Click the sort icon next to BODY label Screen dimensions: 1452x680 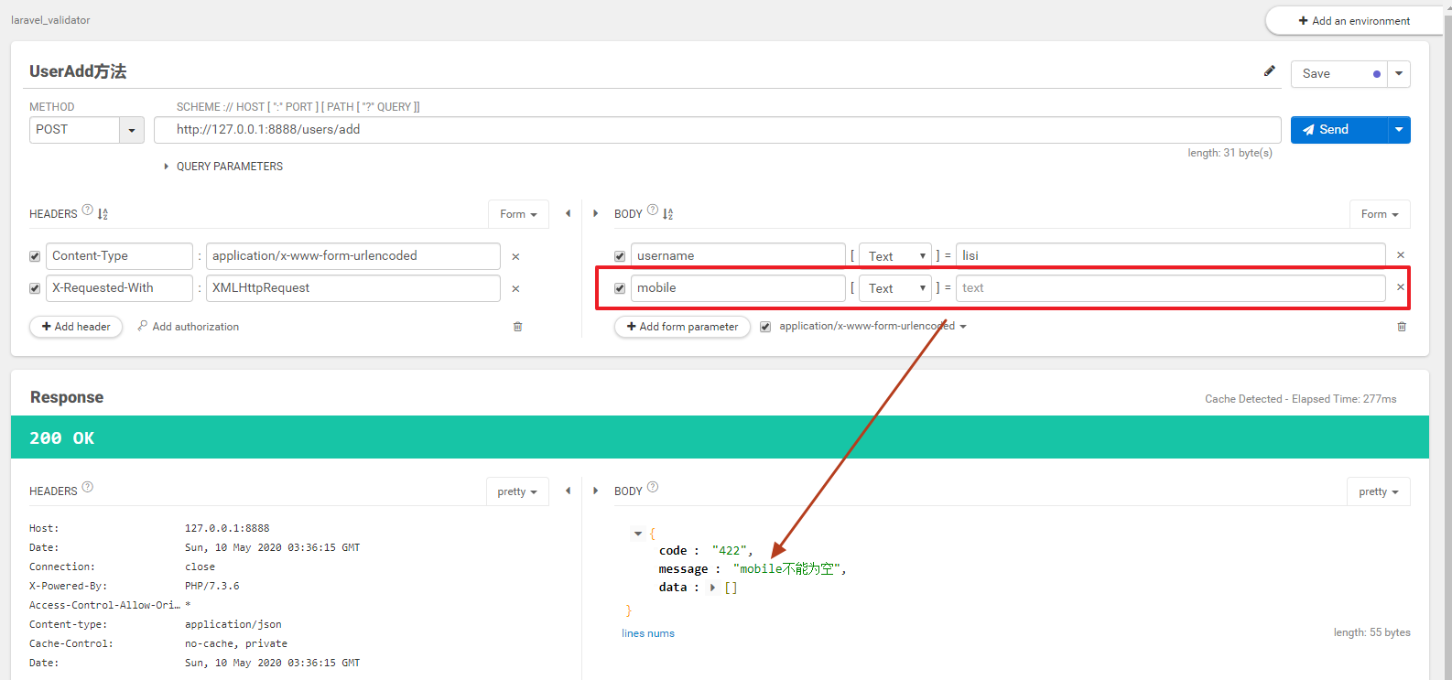(x=667, y=214)
